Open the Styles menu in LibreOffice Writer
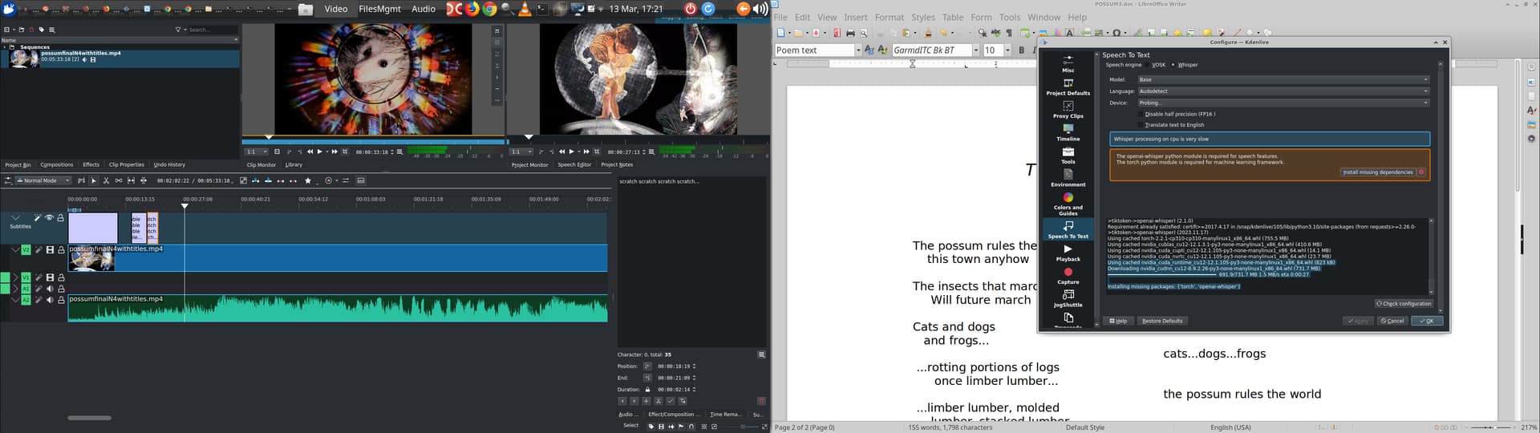 [x=923, y=17]
